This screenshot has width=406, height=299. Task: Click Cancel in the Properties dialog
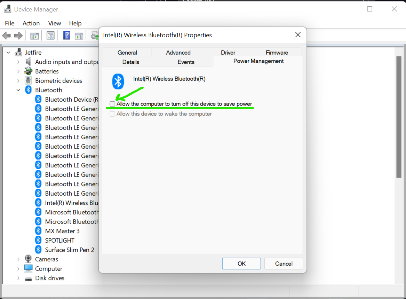point(284,263)
